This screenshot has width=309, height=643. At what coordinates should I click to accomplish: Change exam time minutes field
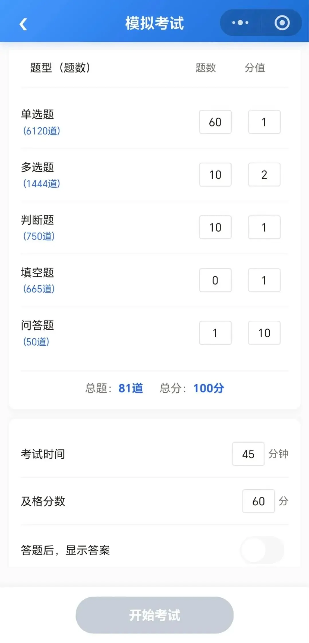(x=248, y=454)
